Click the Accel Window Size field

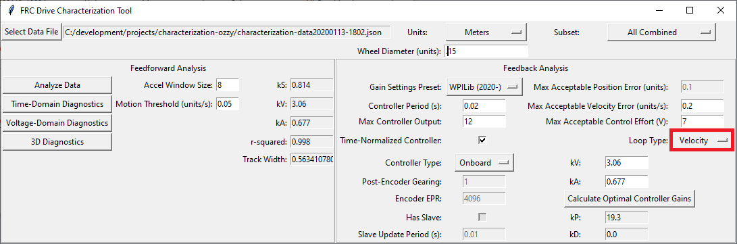click(x=228, y=85)
